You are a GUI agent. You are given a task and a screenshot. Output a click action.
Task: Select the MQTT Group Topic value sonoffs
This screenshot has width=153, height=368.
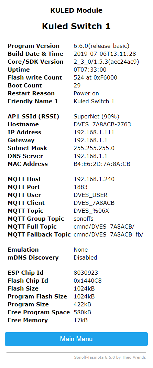point(84,219)
